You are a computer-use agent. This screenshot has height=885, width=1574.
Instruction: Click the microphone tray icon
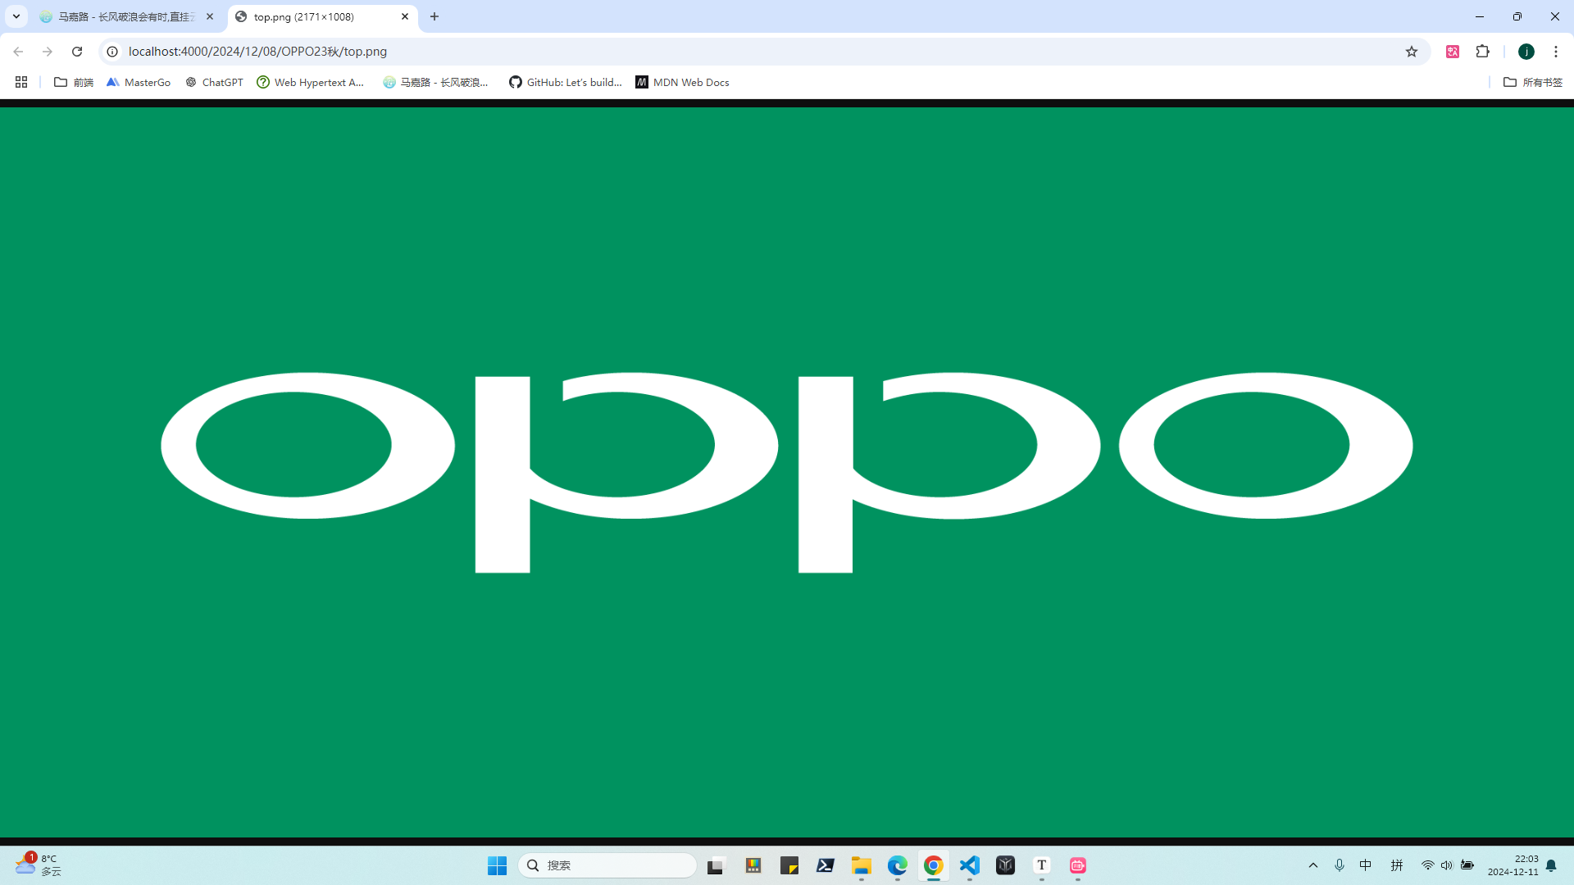(1340, 865)
